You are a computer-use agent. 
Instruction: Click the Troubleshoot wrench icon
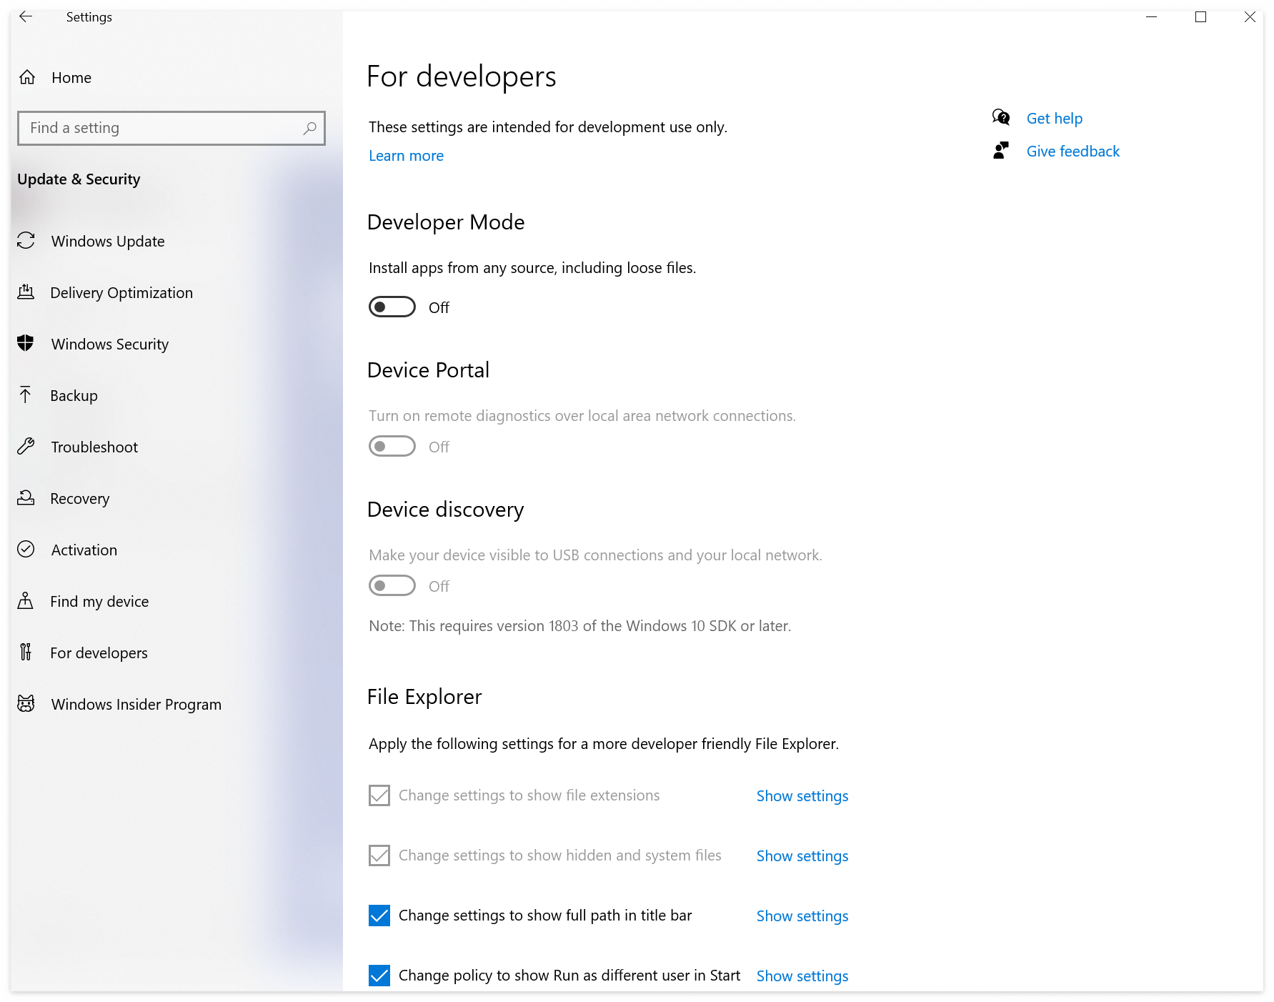point(26,447)
